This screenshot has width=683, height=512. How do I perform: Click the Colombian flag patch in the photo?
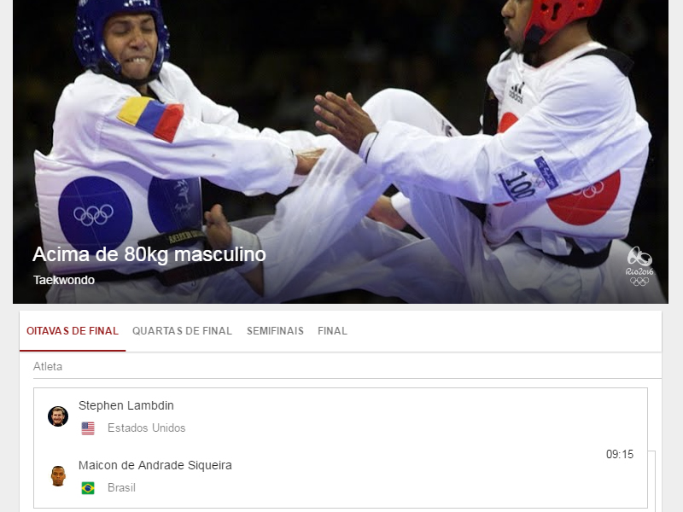point(151,119)
